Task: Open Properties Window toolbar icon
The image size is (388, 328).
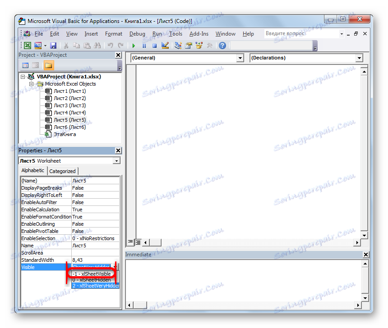Action: (189, 46)
